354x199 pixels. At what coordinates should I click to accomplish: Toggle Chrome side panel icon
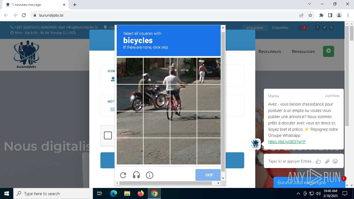click(330, 15)
